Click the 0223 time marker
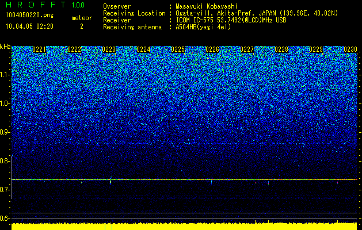The image size is (362, 230). [x=109, y=49]
